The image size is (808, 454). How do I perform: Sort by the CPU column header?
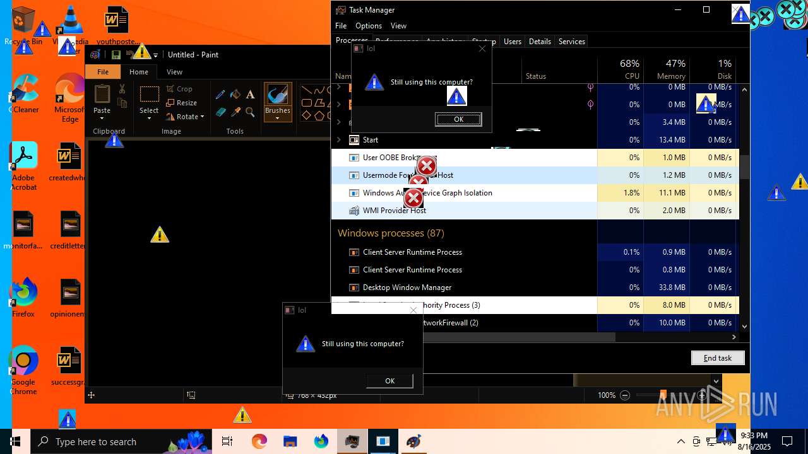point(621,69)
